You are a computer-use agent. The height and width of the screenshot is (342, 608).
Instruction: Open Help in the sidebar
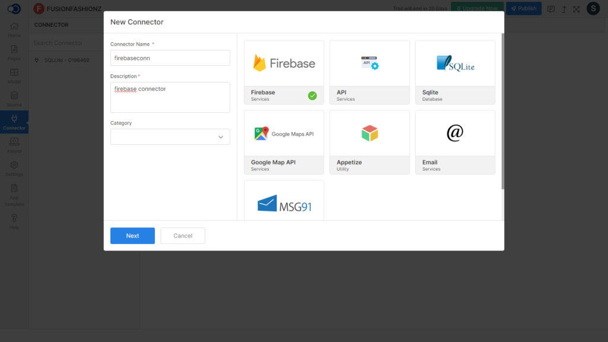click(x=14, y=221)
